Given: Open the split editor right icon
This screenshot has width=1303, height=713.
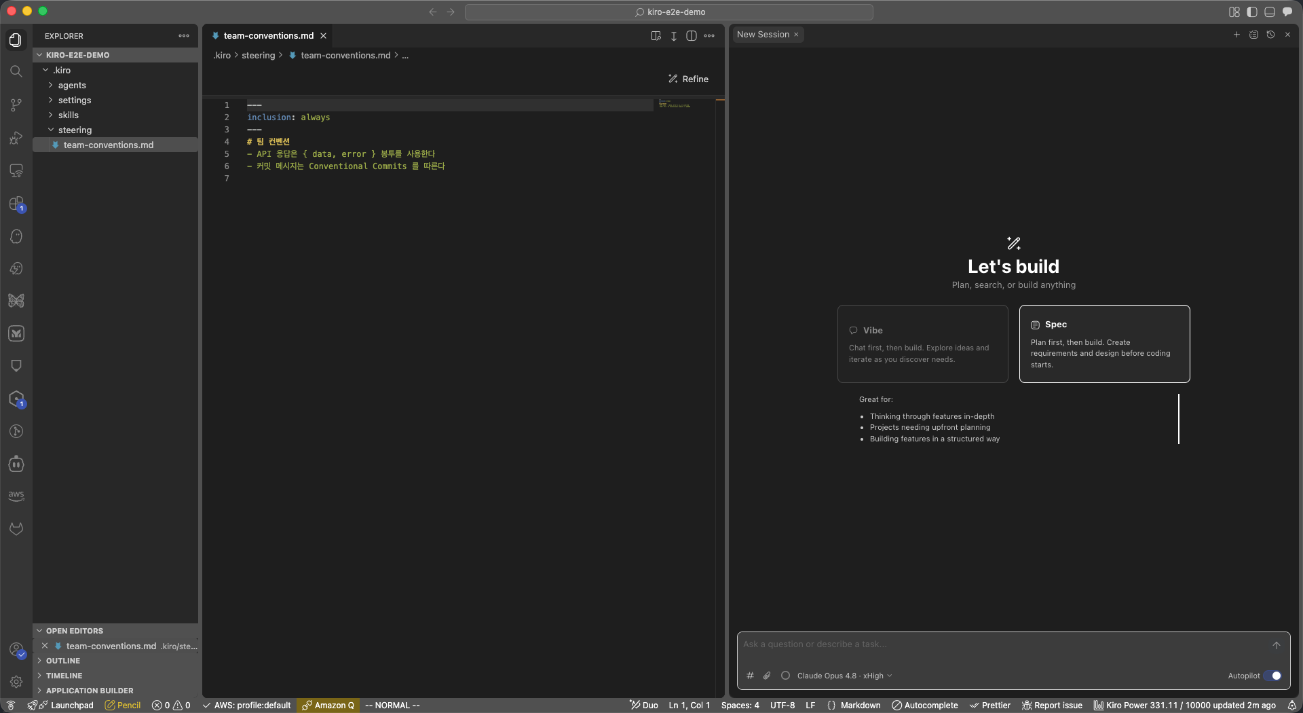Looking at the screenshot, I should (x=691, y=36).
